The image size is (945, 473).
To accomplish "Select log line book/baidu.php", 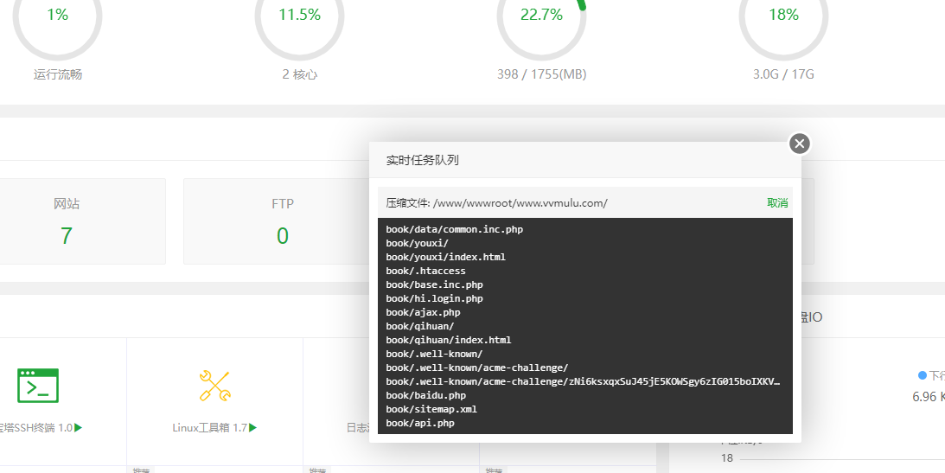I will point(426,396).
